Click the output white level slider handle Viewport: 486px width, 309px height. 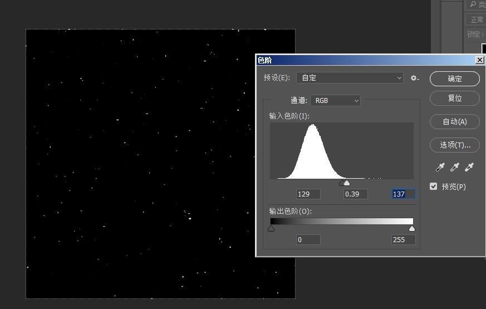[x=411, y=229]
